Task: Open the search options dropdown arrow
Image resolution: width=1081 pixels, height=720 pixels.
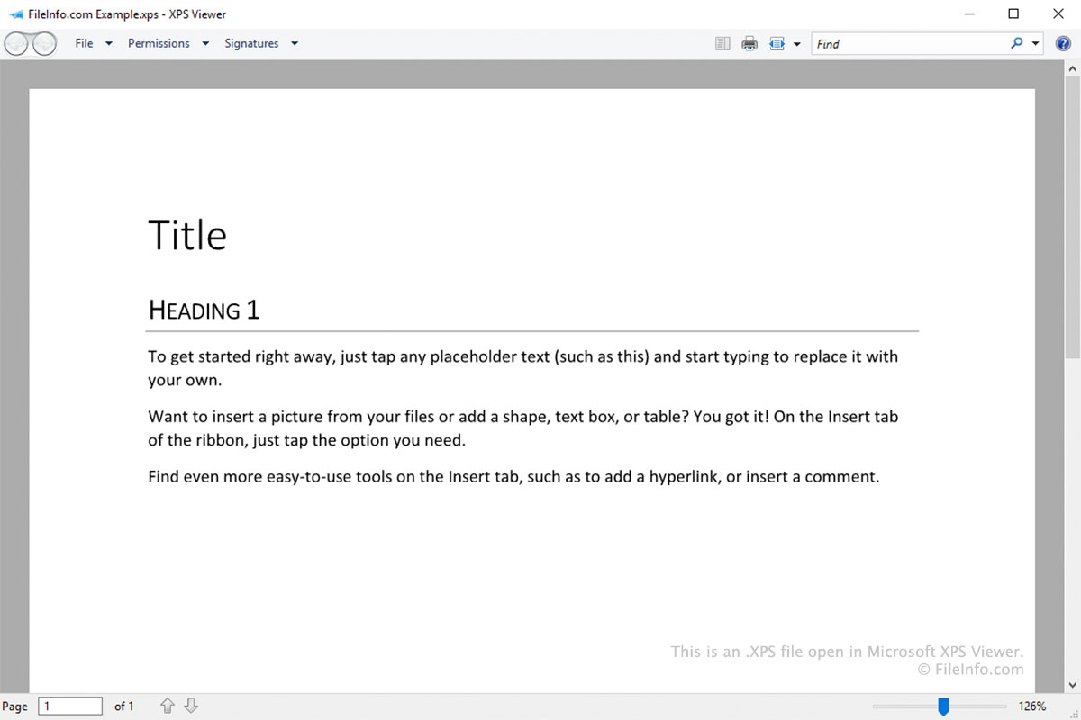Action: 1036,43
